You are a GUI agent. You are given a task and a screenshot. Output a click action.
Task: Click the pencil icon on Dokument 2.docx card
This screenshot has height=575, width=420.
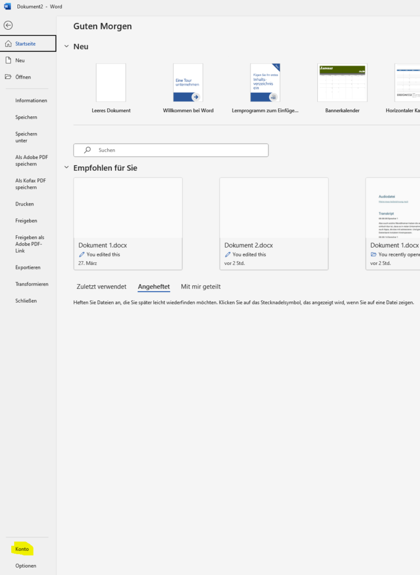227,254
